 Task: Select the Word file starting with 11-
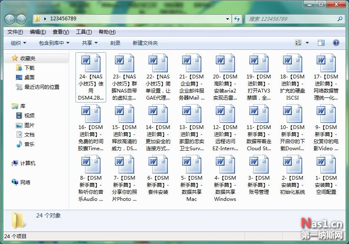tap(259, 128)
